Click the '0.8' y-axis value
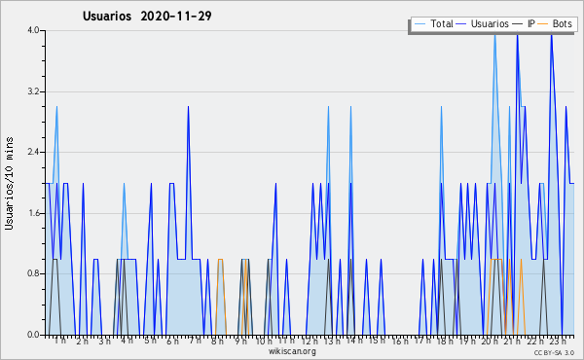This screenshot has width=584, height=360. pyautogui.click(x=33, y=273)
